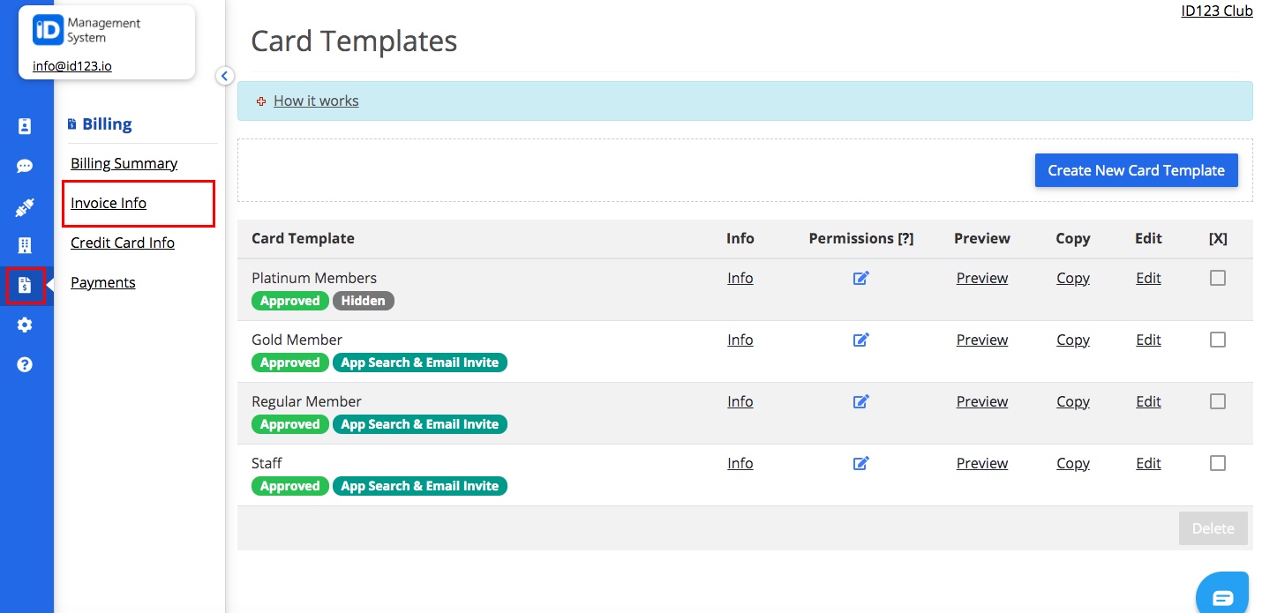Open the info@id123.io email link
Viewport: 1262px width, 613px height.
(x=70, y=65)
